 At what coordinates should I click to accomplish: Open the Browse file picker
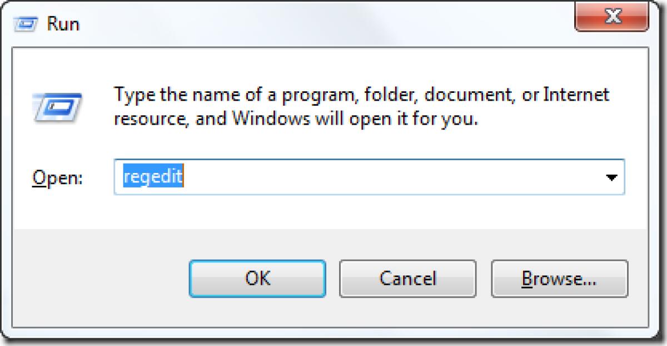tap(560, 279)
